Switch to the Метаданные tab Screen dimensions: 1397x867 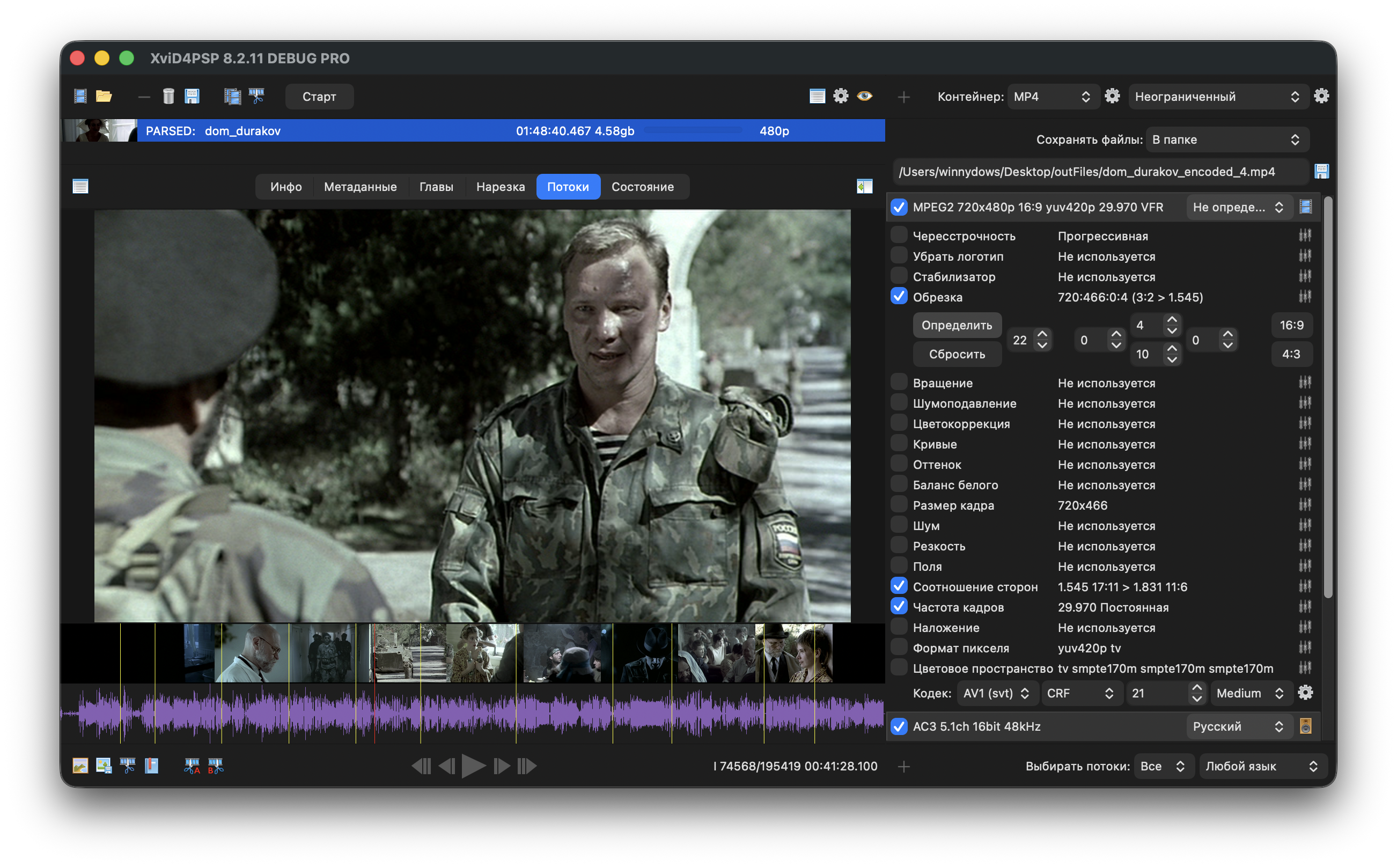click(x=360, y=187)
